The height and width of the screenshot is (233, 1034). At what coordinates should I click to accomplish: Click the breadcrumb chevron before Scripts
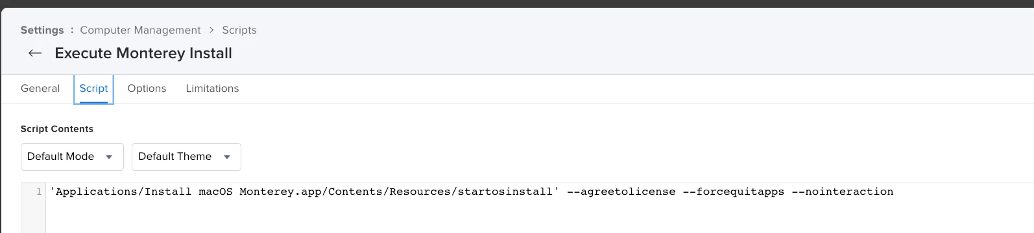point(211,30)
